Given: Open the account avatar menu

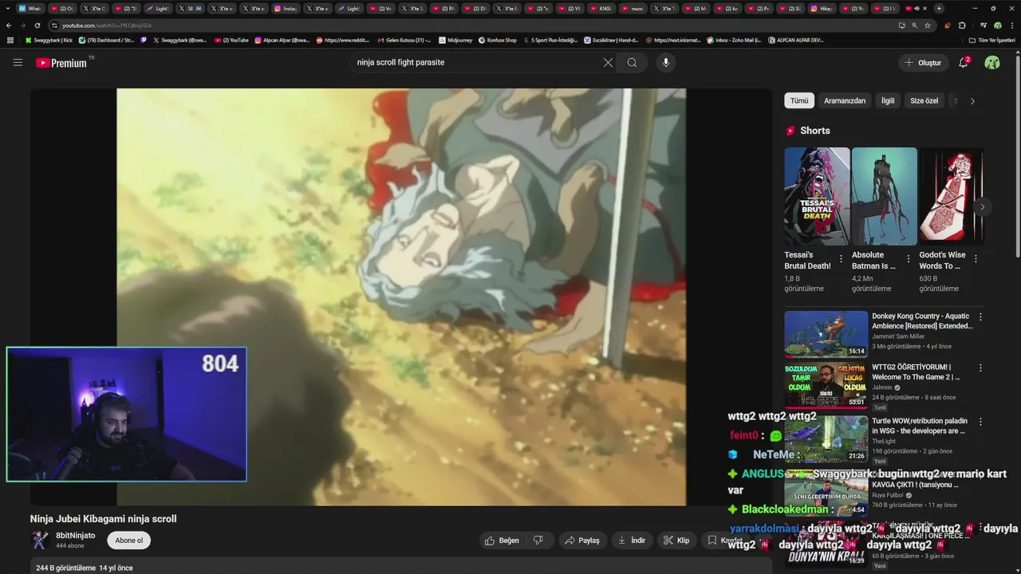Looking at the screenshot, I should (x=992, y=62).
